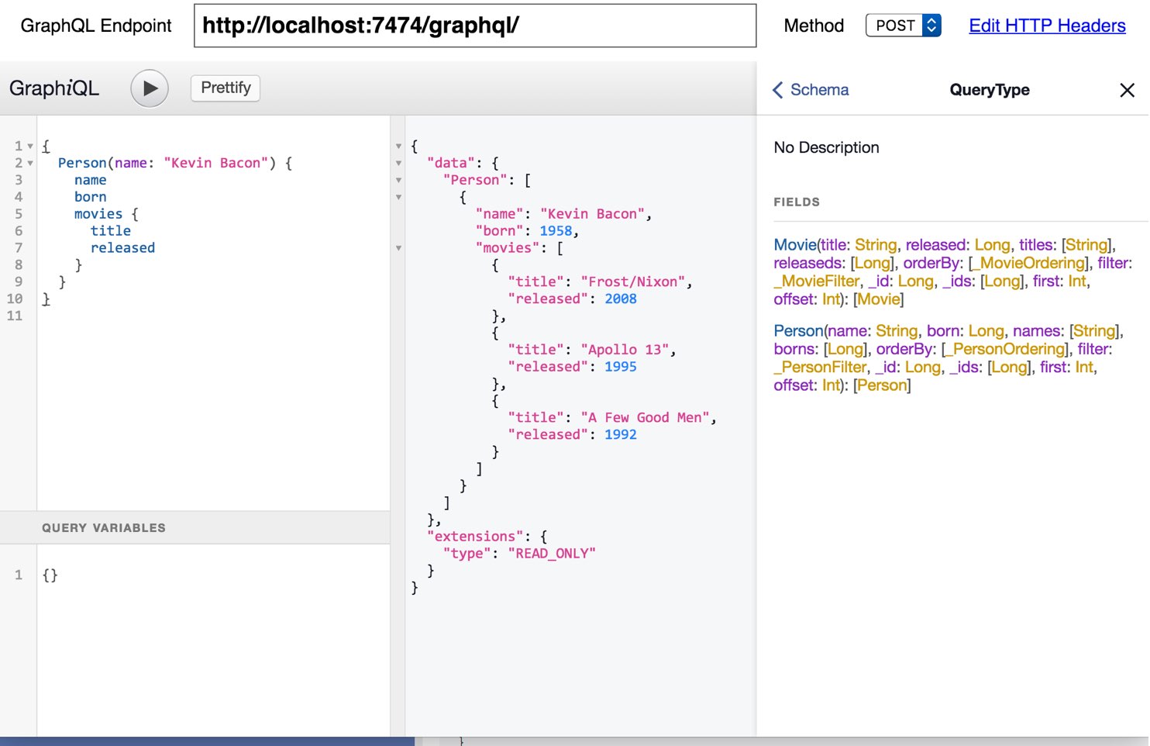Open the [Person] return type link
Image resolution: width=1150 pixels, height=746 pixels.
click(882, 385)
